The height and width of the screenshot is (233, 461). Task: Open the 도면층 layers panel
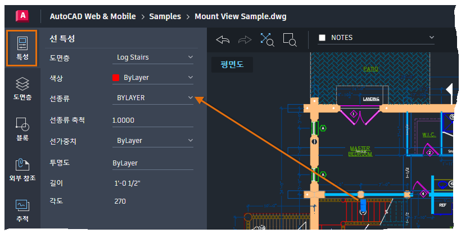tap(22, 88)
